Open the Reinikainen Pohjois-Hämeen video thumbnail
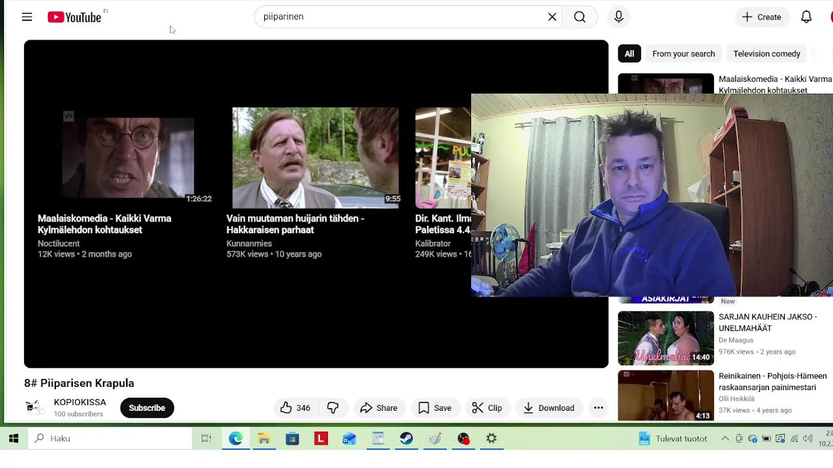This screenshot has height=468, width=833. point(666,395)
